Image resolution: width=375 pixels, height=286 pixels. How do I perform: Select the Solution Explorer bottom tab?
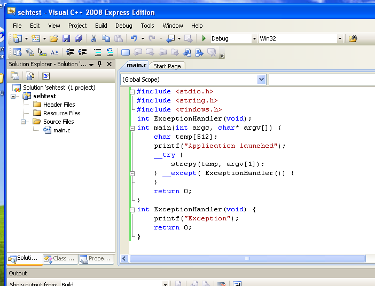pyautogui.click(x=25, y=259)
